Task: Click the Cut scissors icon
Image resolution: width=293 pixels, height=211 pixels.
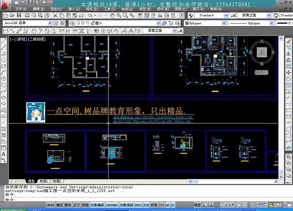Action: click(x=55, y=15)
